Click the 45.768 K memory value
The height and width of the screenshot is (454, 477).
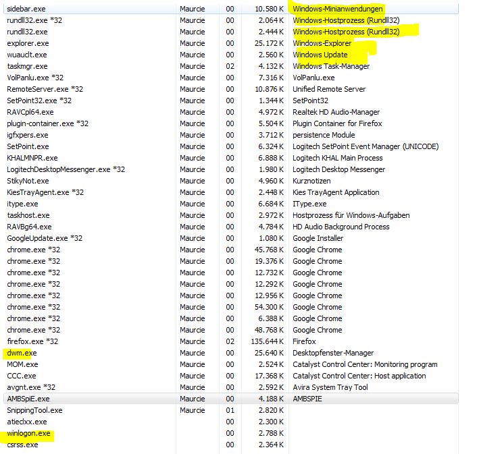click(x=269, y=250)
